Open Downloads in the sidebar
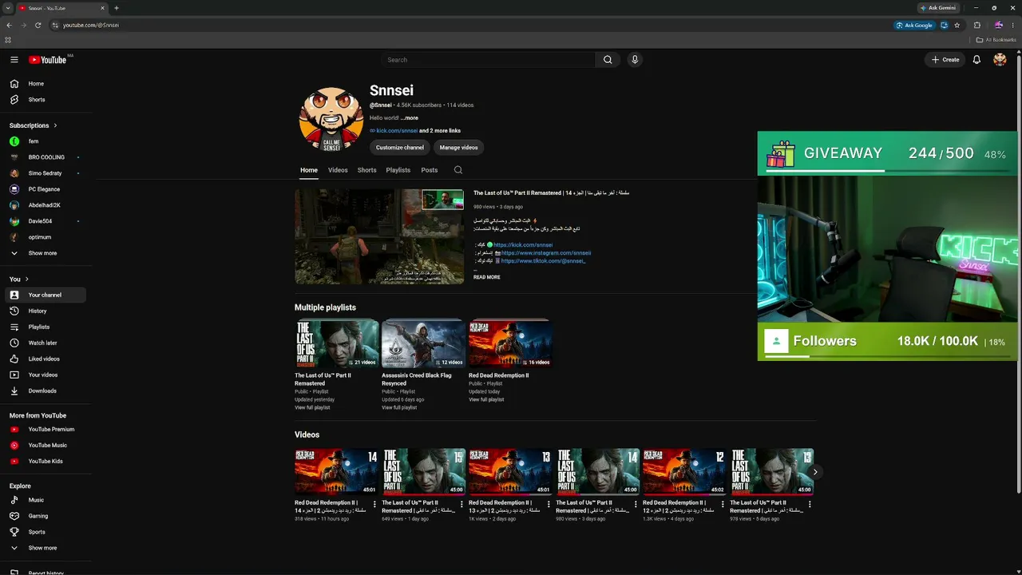The height and width of the screenshot is (575, 1022). 46,391
